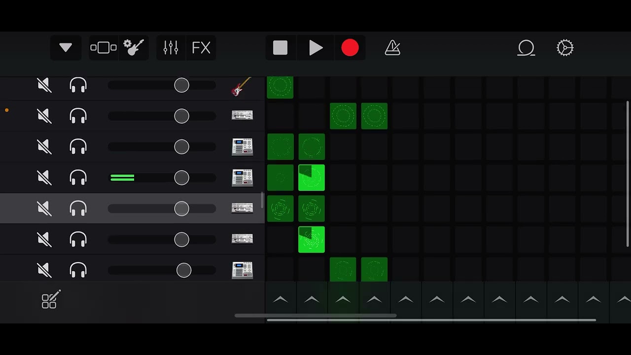Open the FX effects panel
Viewport: 631px width, 355px height.
point(201,48)
